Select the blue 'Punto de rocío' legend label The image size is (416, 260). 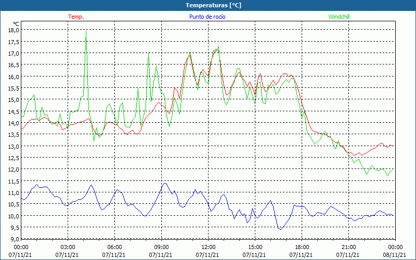[x=207, y=17]
